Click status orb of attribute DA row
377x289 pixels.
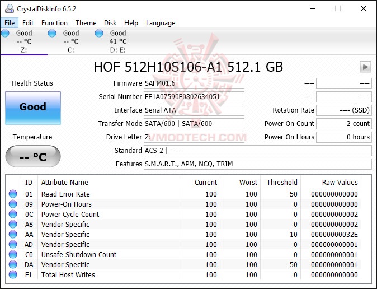13,264
